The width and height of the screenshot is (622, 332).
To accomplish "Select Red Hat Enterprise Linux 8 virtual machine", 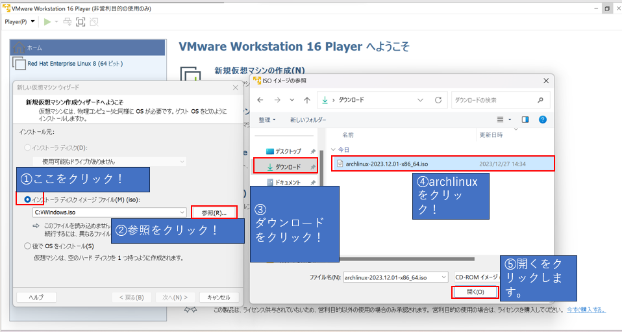I will [x=75, y=64].
